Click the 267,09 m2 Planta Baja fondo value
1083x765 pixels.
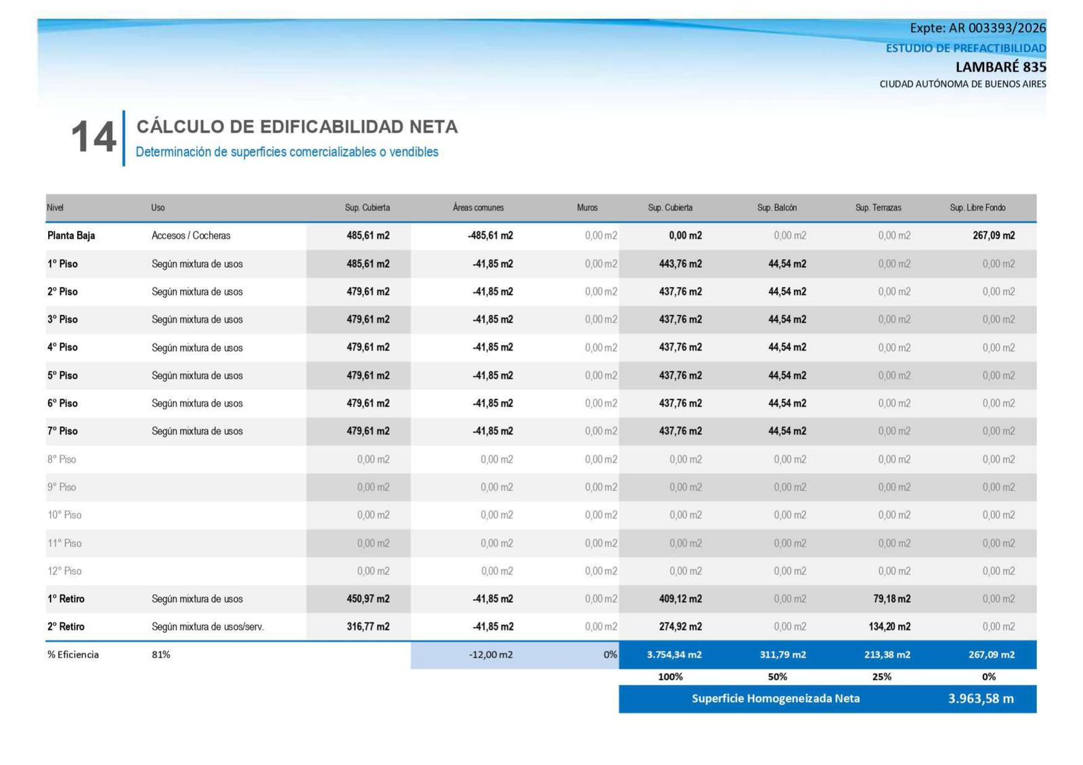pos(994,236)
